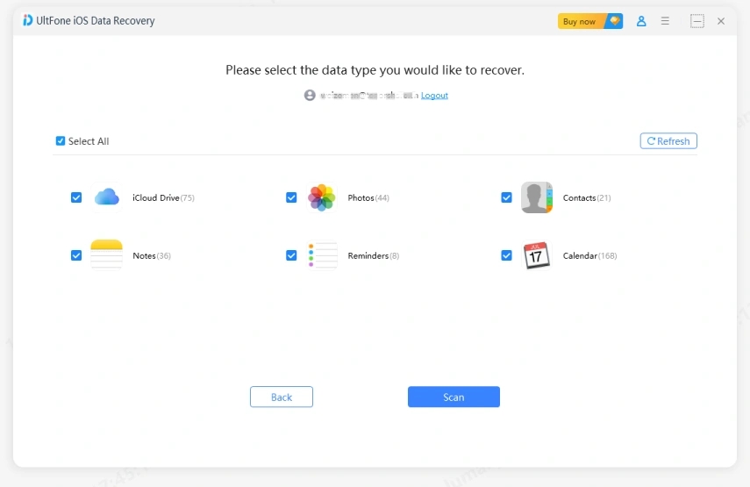Toggle the Calendar checkbox off
The width and height of the screenshot is (750, 487).
[506, 255]
